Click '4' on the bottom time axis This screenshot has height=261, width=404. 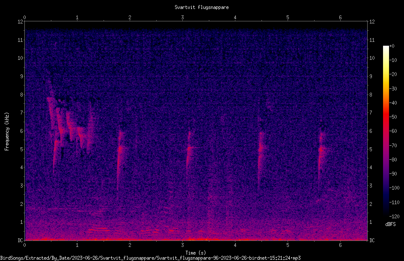tap(235, 245)
